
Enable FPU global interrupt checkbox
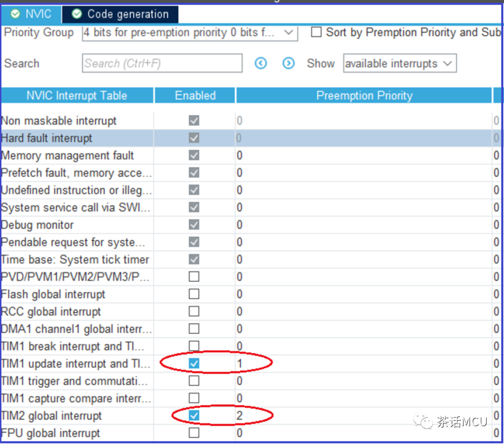[x=194, y=433]
